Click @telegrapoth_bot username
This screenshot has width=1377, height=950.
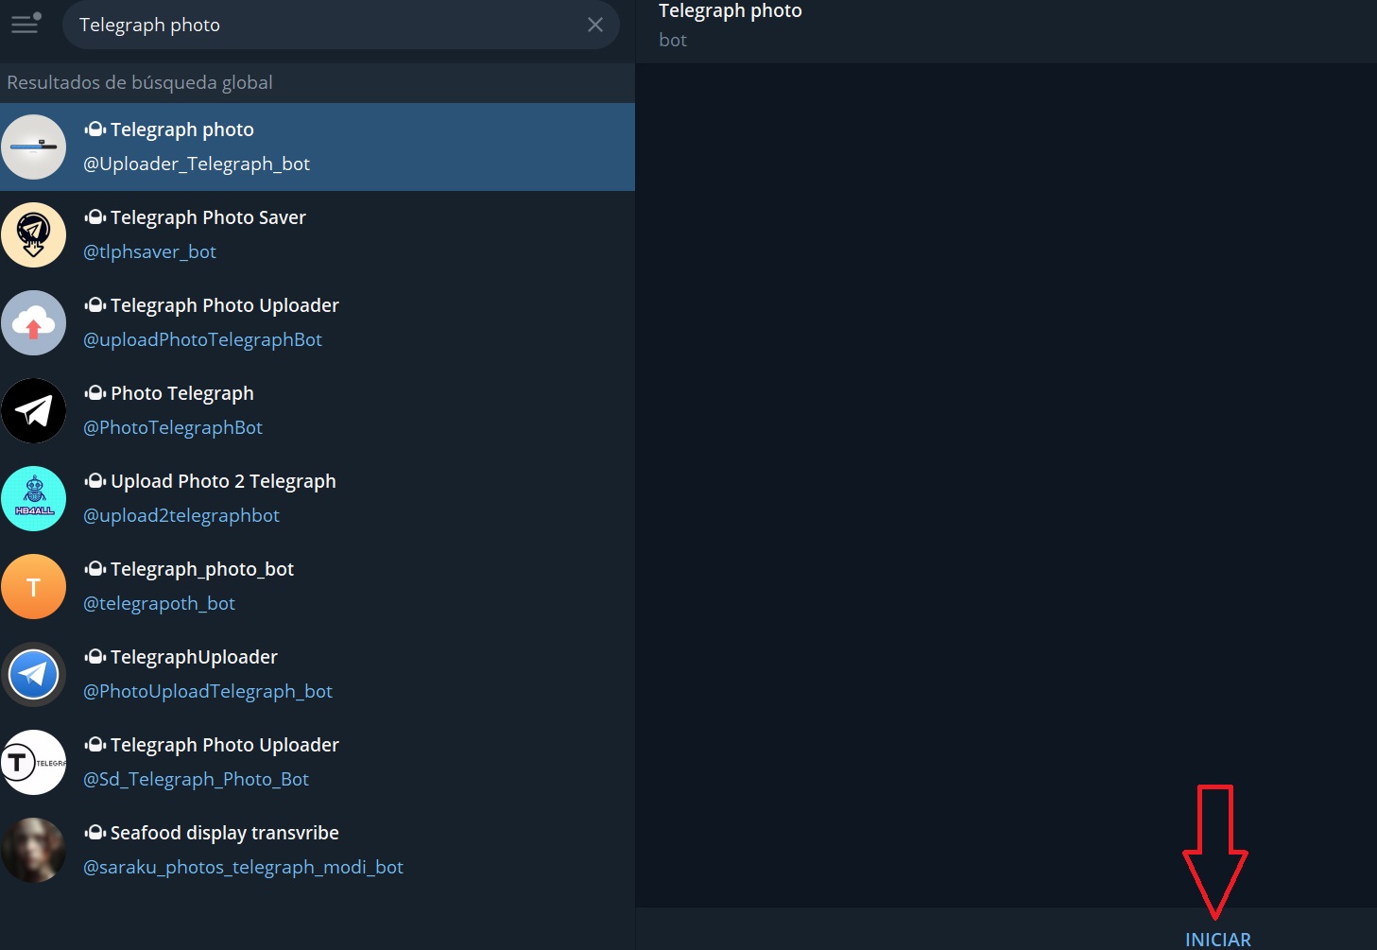click(x=160, y=604)
